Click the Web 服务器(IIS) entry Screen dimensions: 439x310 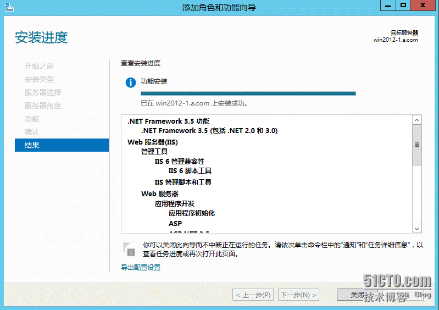[x=153, y=142]
